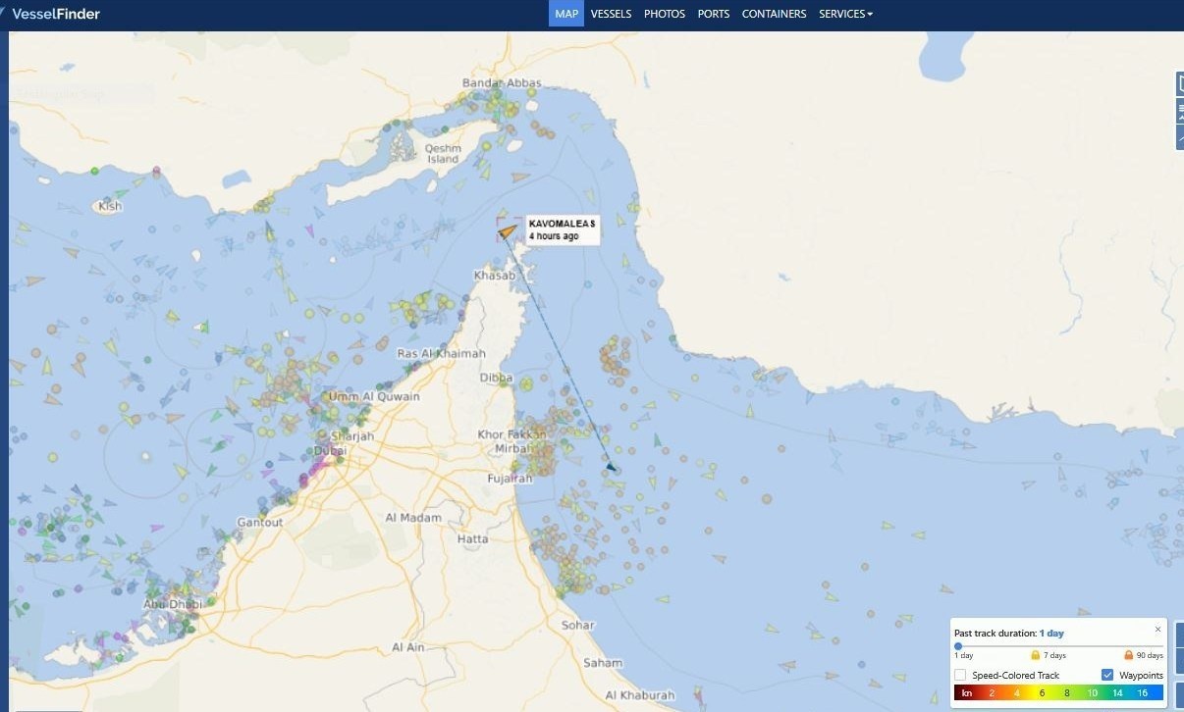Click the Al Khaburah map label

[640, 695]
